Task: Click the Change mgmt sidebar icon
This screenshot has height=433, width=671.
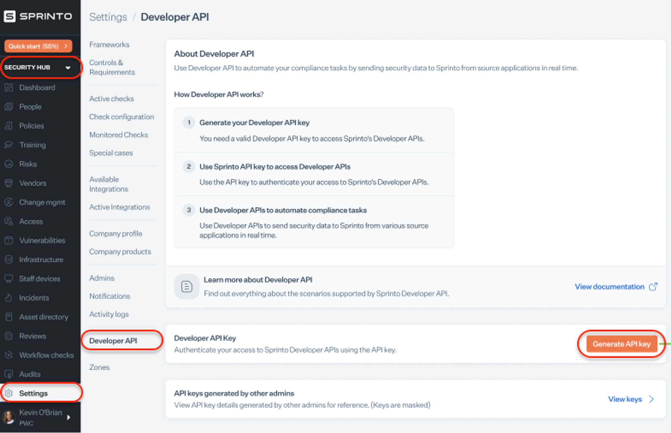Action: coord(9,202)
